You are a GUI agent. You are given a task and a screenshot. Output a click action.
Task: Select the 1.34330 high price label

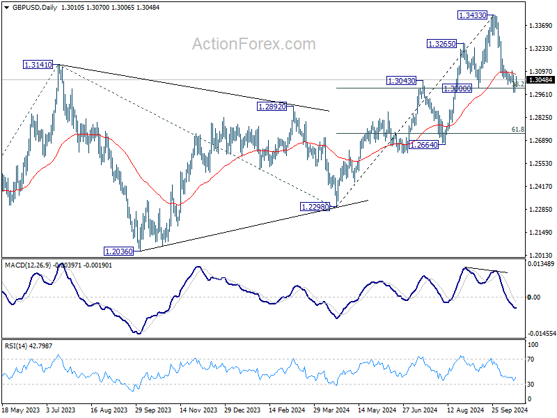point(472,15)
